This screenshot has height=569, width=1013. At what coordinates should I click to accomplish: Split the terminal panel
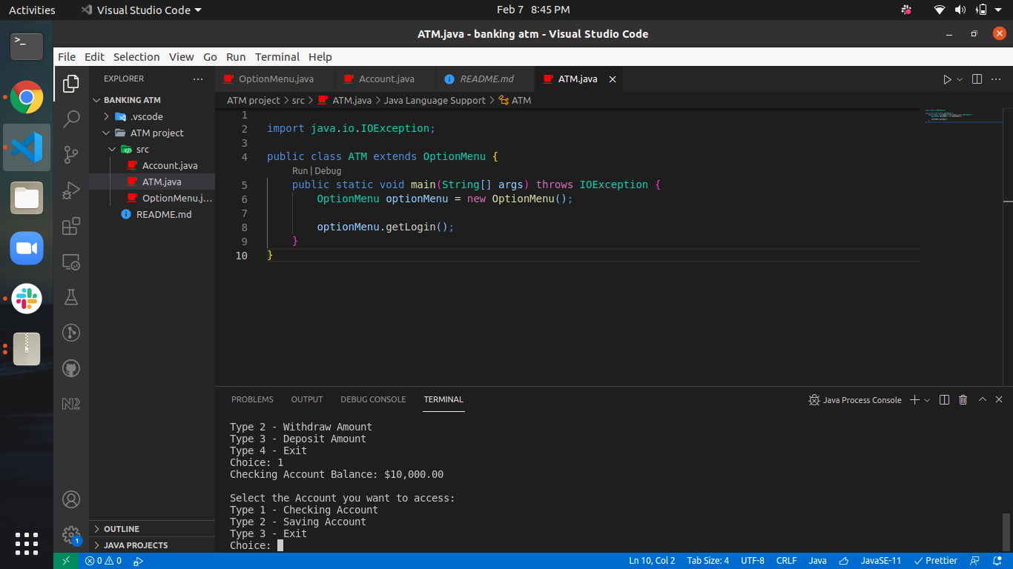[944, 399]
